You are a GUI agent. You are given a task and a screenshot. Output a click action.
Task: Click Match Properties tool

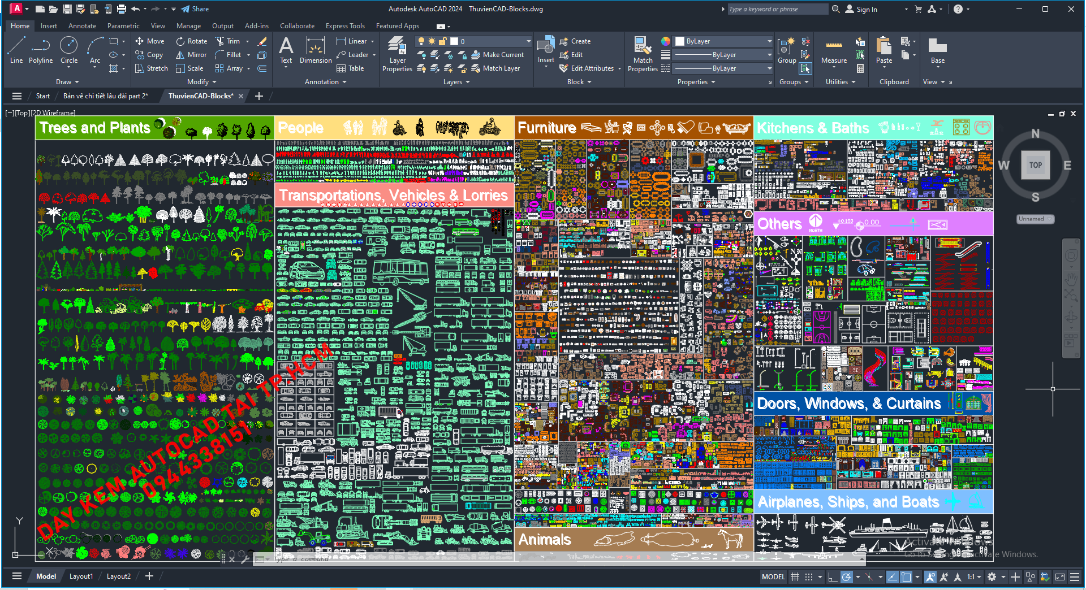(643, 54)
